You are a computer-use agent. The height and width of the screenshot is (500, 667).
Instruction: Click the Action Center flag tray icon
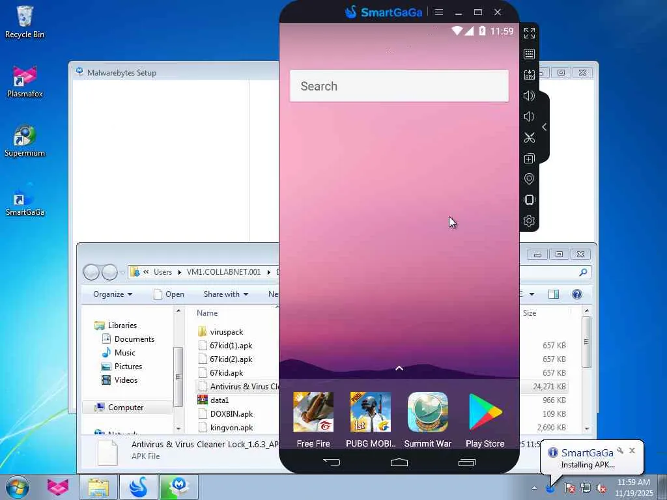pyautogui.click(x=569, y=488)
